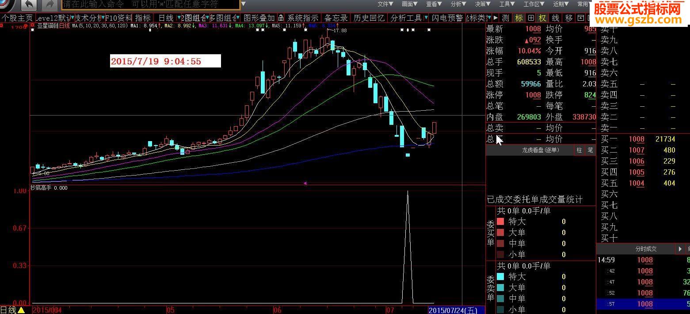This screenshot has height=314, width=690.
Task: Click 买一 volume 21734
Action: 665,139
